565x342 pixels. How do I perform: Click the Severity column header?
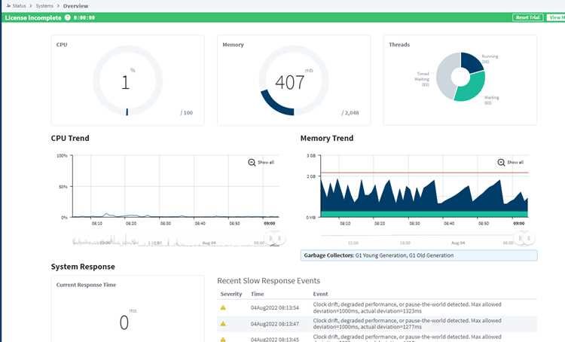tap(231, 294)
